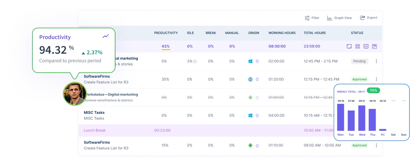Export the timesheet report
This screenshot has width=410, height=159.
point(368,18)
